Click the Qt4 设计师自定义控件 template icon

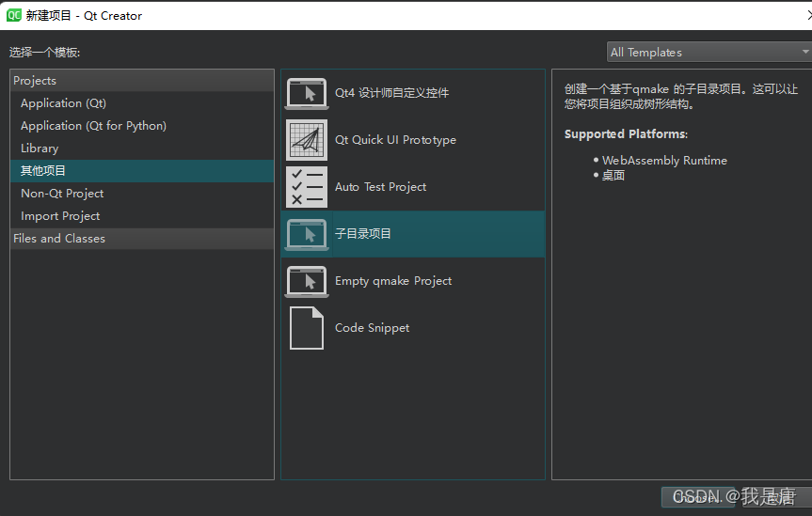307,94
